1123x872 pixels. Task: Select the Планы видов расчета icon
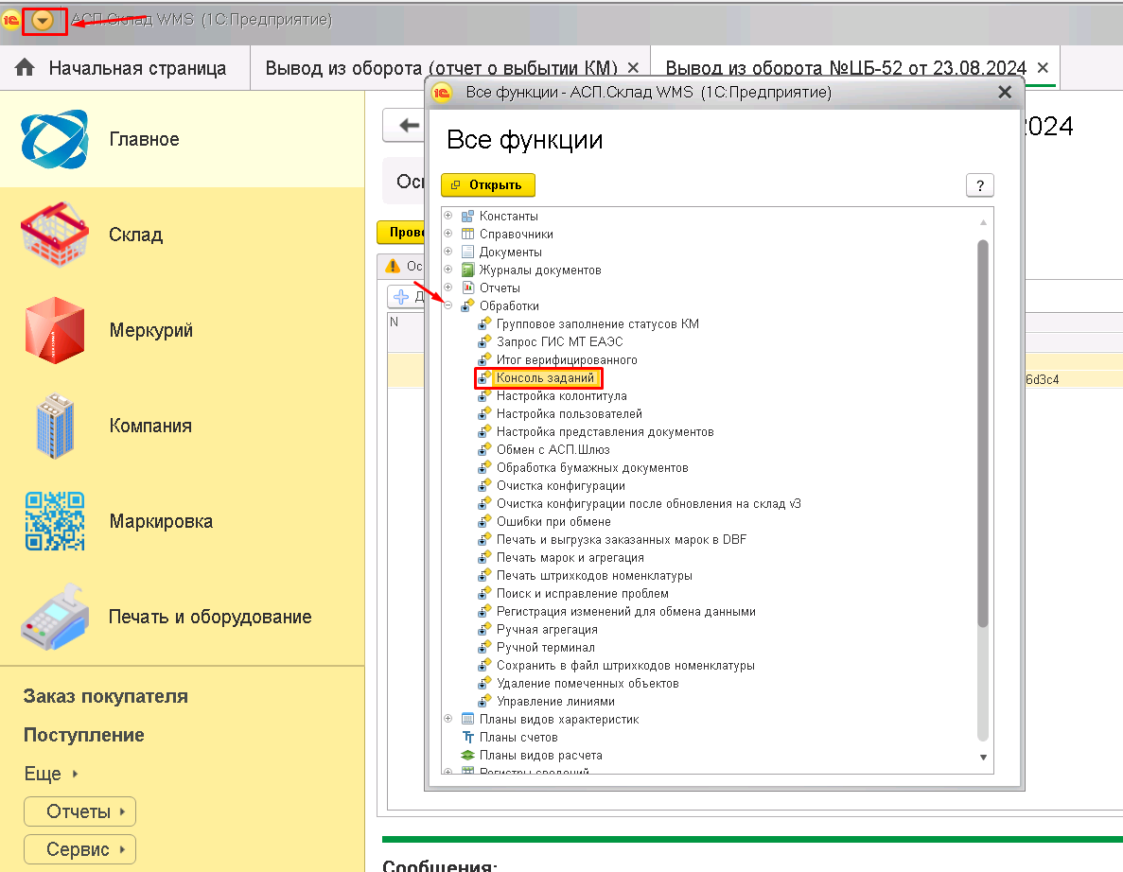467,756
